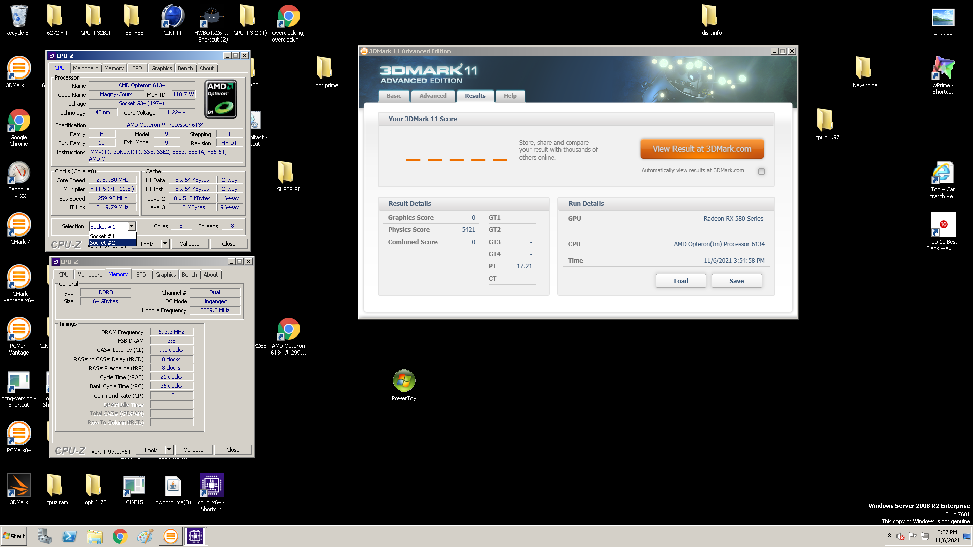The image size is (973, 547).
Task: Open the CINI 11 desktop shortcut
Action: point(172,20)
